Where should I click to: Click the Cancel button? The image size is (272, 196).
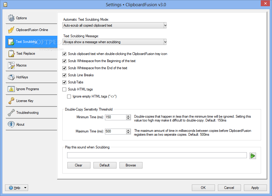coord(229,188)
